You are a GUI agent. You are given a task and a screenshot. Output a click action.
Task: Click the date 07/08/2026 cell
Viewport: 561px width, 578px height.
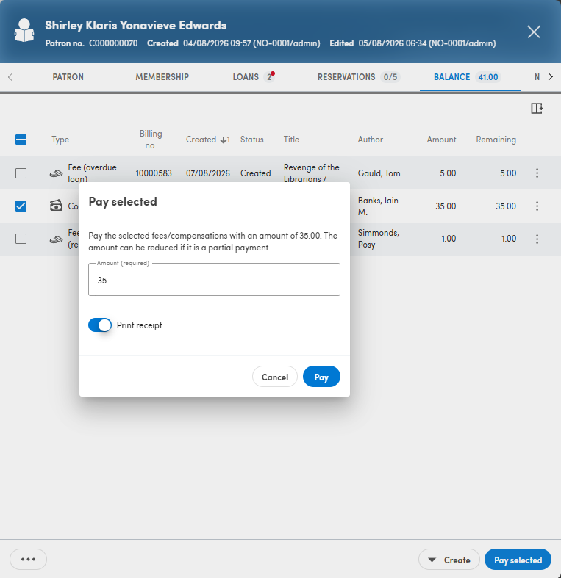[208, 173]
